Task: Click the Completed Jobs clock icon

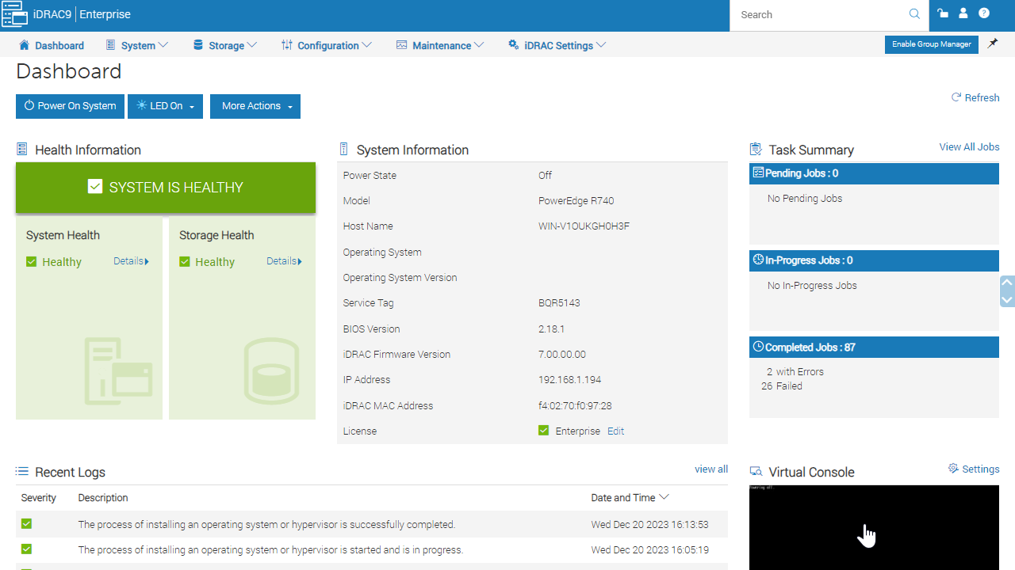Action: (x=758, y=347)
